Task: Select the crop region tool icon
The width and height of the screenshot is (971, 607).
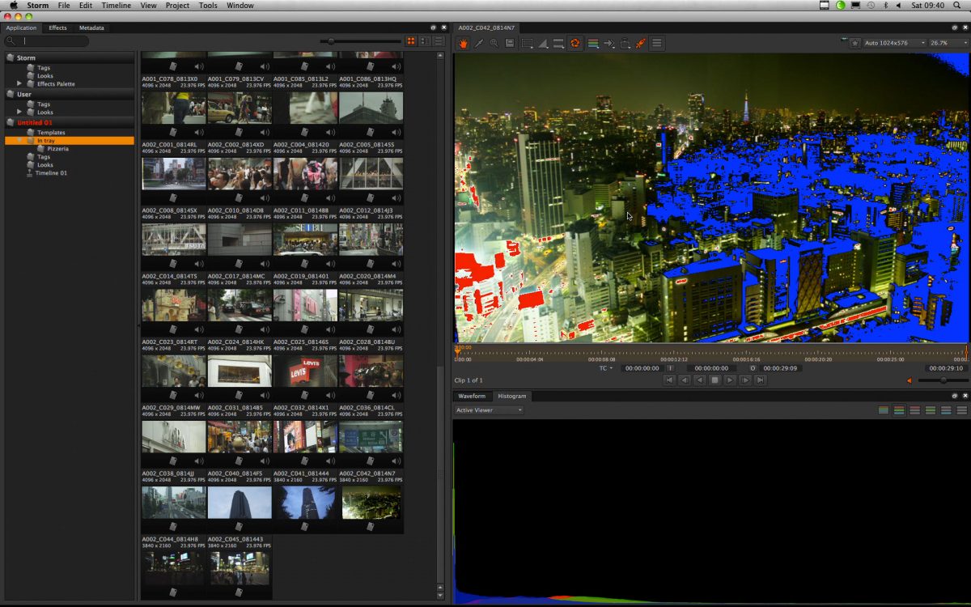Action: (x=527, y=43)
